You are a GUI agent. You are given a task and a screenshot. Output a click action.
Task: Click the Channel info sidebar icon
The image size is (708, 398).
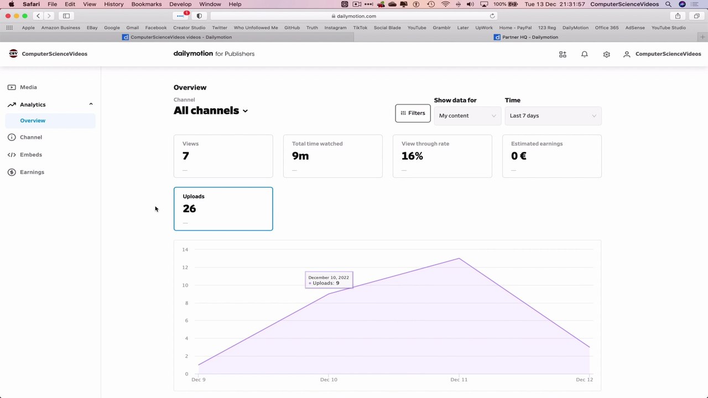[12, 137]
